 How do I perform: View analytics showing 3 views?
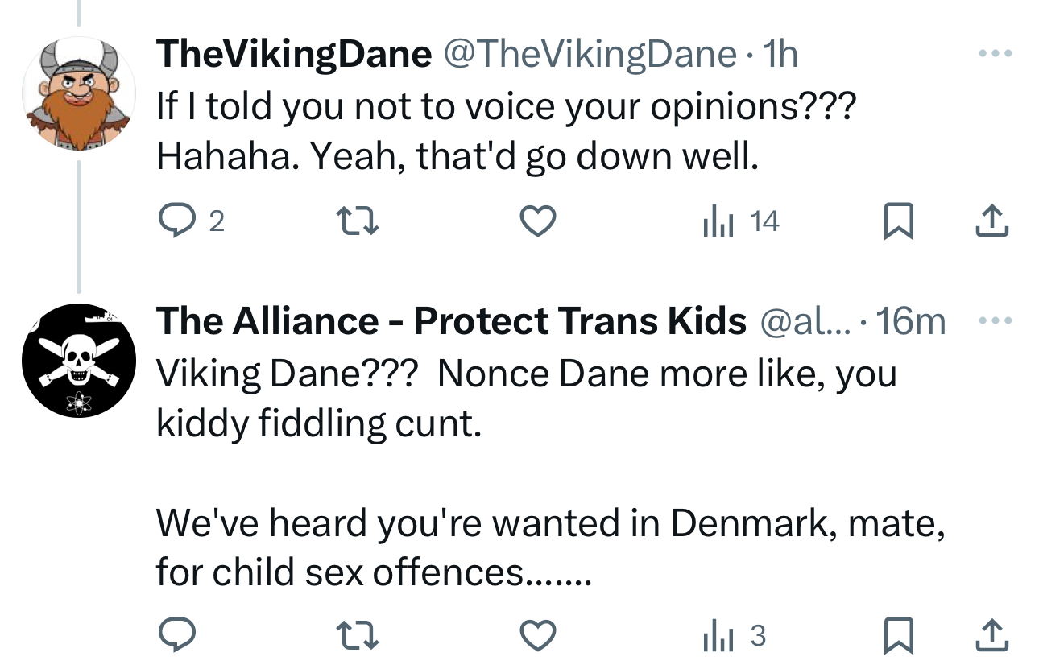tap(734, 637)
